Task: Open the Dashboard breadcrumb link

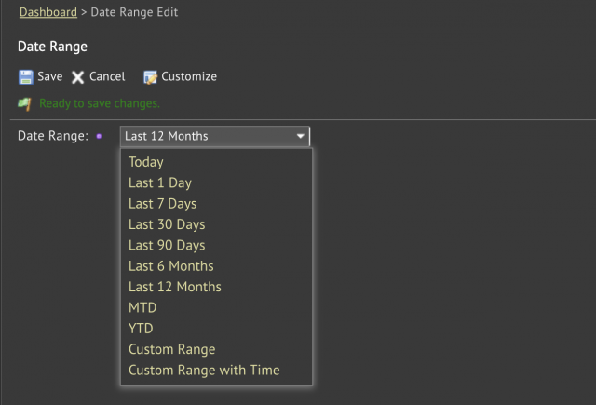Action: click(47, 12)
